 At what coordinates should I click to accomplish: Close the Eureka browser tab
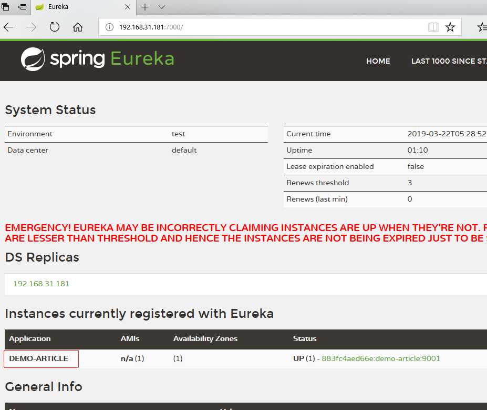(x=128, y=7)
